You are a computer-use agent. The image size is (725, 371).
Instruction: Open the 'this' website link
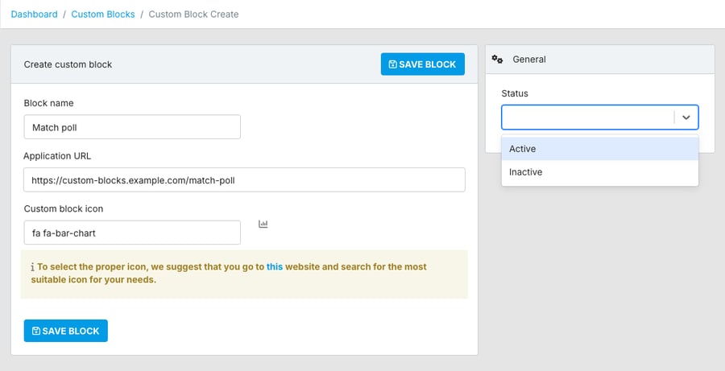click(275, 266)
